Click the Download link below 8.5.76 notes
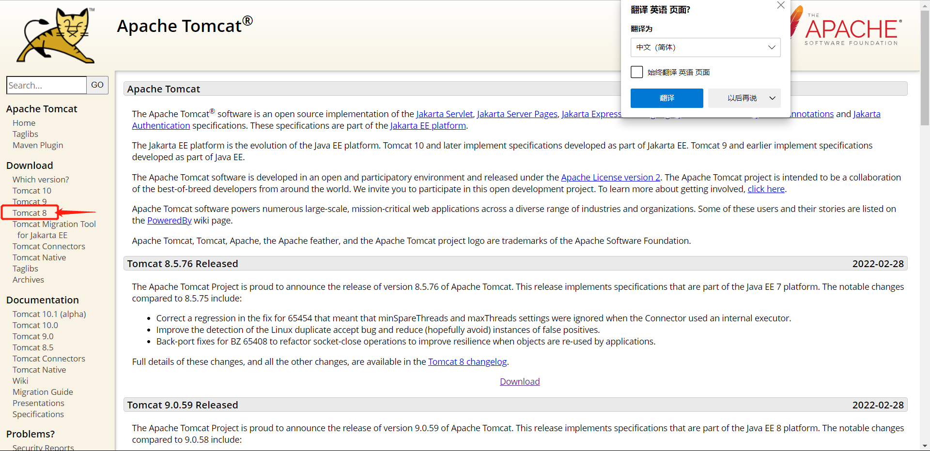Viewport: 930px width, 451px height. (x=520, y=382)
